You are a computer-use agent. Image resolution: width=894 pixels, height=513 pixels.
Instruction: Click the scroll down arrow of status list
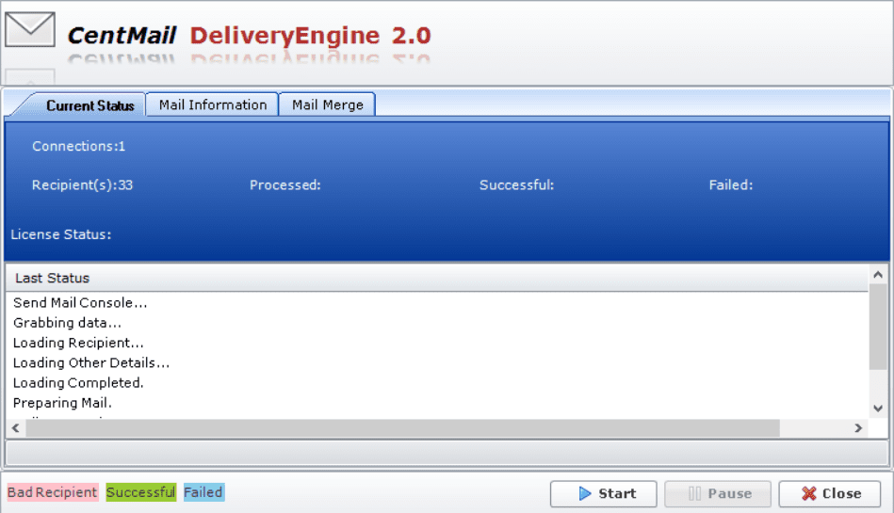click(x=878, y=409)
